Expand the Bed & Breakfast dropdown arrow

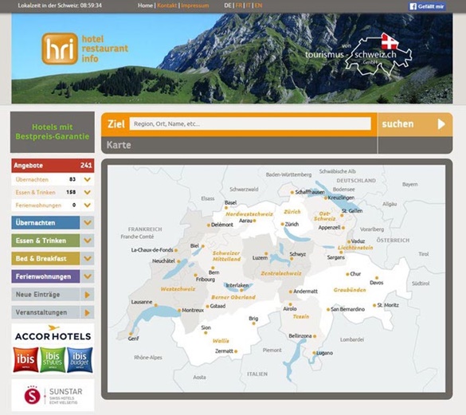click(87, 258)
